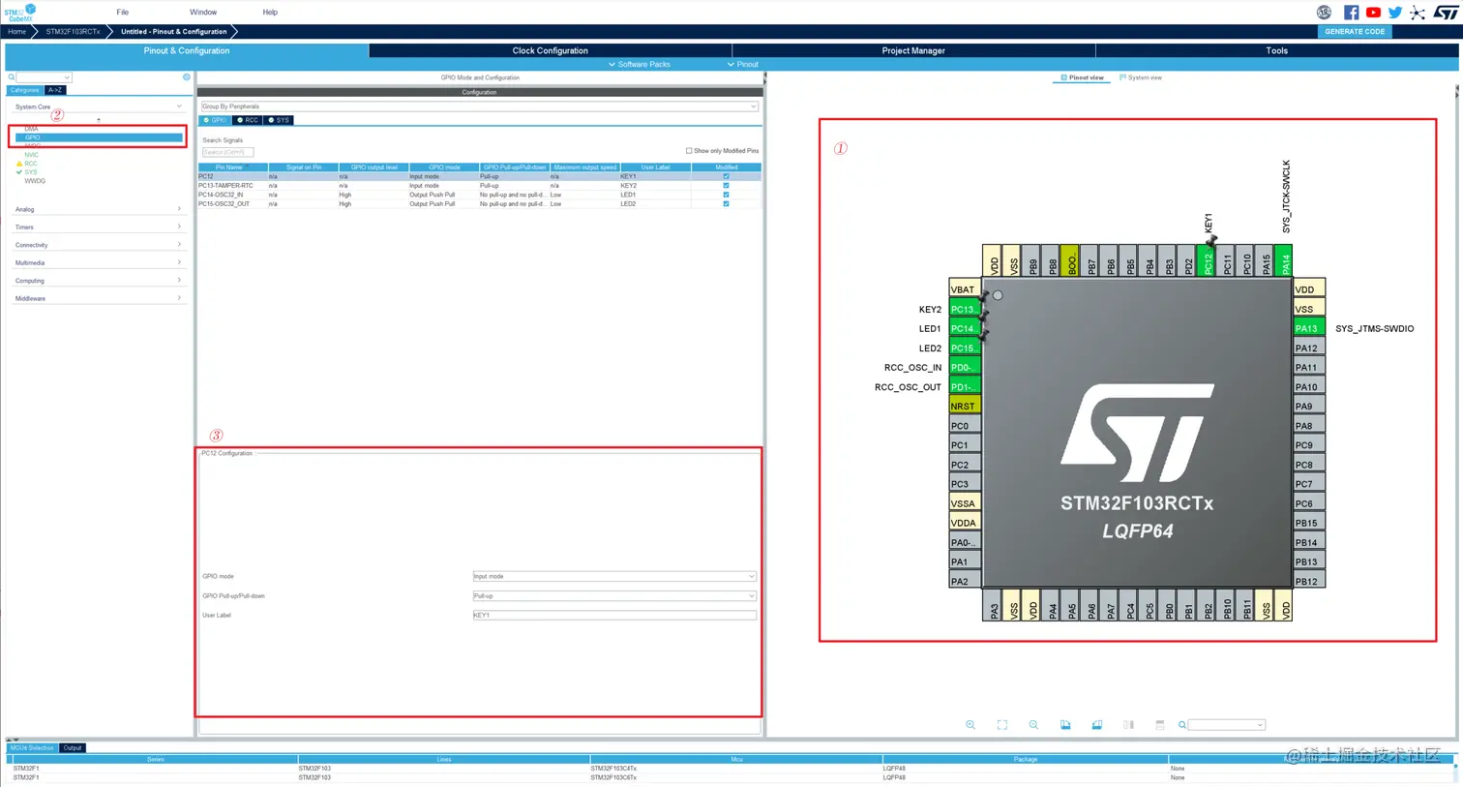1463x787 pixels.
Task: Switch to Tools tab
Action: [1277, 50]
